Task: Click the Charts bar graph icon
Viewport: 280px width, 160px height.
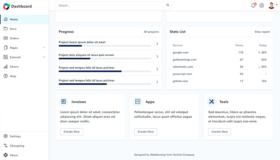Action: click(6, 67)
